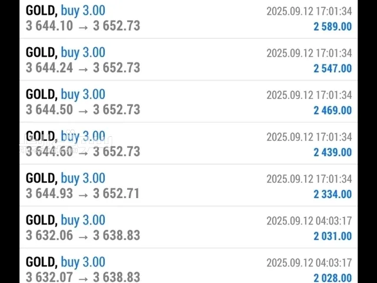
Task: Select the GOLD buy label above 3 644.50
Action: pyautogui.click(x=65, y=94)
